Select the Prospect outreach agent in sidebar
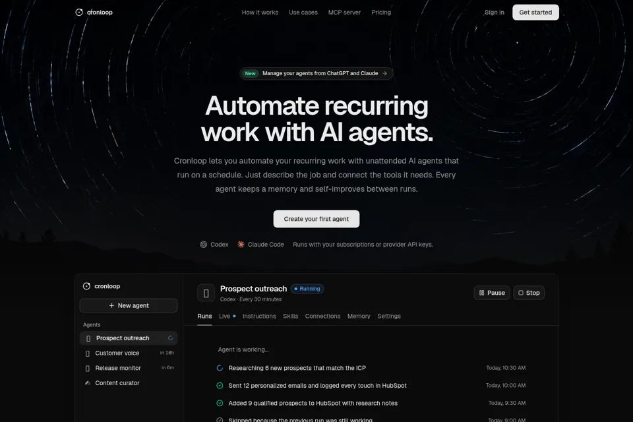This screenshot has width=633, height=422. pos(129,338)
